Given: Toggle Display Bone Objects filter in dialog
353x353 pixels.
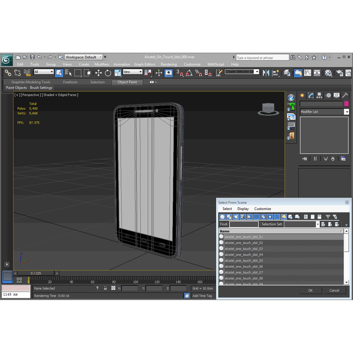Looking at the screenshot, I should pyautogui.click(x=277, y=217).
